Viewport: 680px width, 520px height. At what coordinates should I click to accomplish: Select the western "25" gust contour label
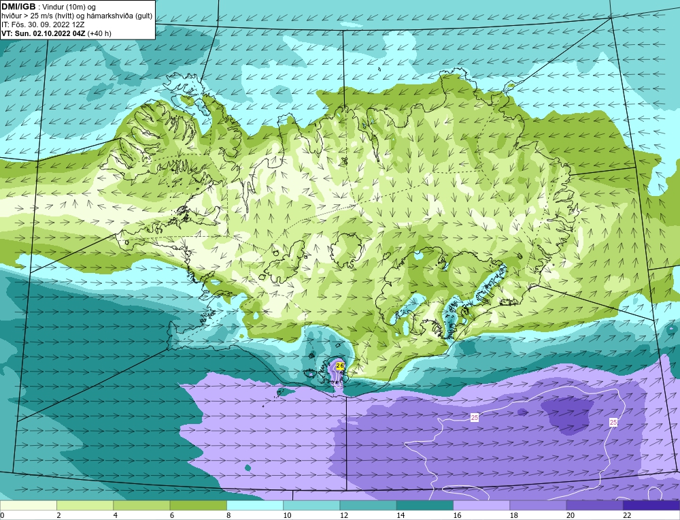coord(475,417)
